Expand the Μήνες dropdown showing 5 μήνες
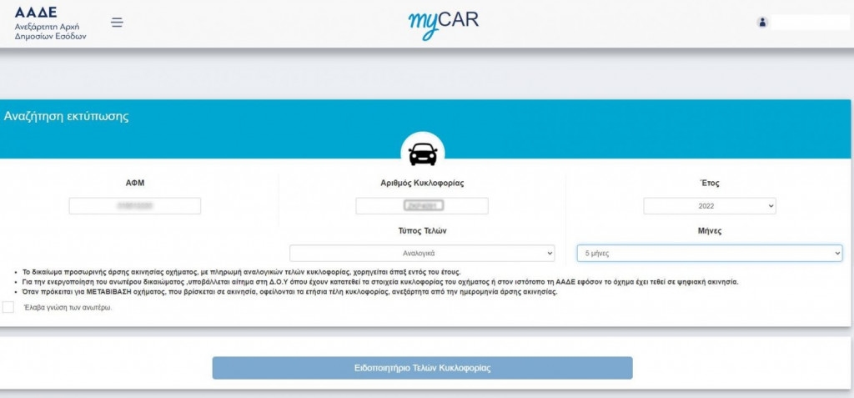 tap(709, 253)
